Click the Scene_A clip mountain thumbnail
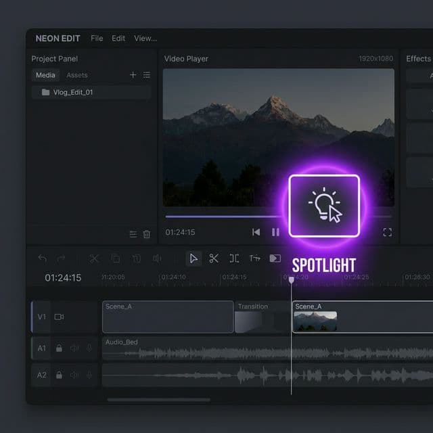Viewport: 433px width, 433px height. [315, 321]
